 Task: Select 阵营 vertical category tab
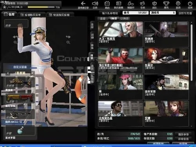point(92,57)
